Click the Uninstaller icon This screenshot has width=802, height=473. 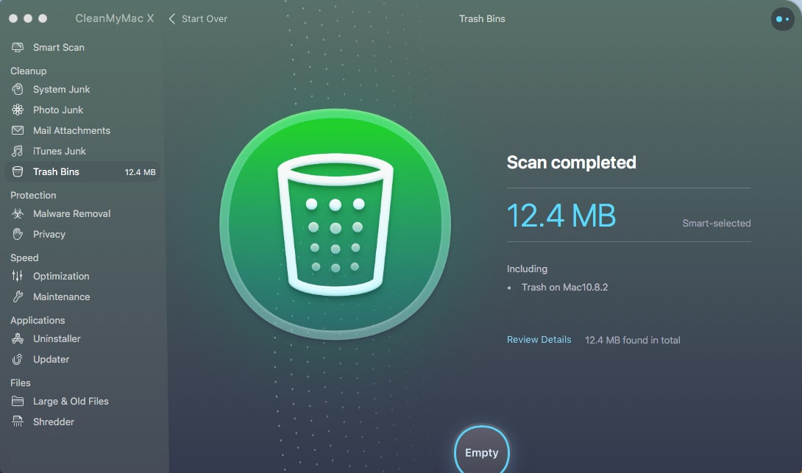[x=18, y=338]
